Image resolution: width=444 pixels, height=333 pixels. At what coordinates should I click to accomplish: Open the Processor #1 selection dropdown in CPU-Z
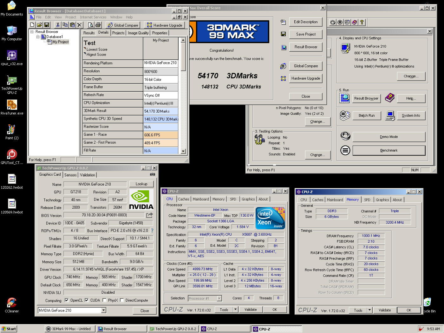pyautogui.click(x=219, y=298)
